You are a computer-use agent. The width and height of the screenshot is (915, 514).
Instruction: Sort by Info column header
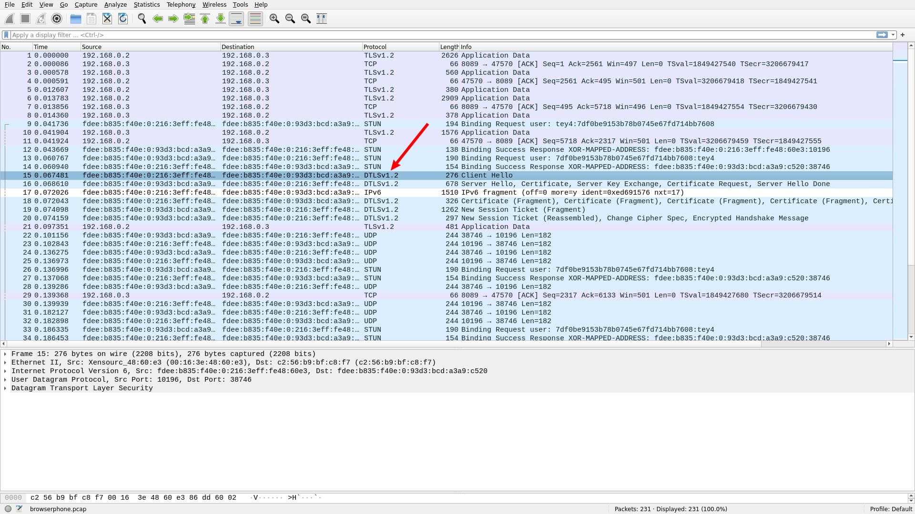coord(676,47)
